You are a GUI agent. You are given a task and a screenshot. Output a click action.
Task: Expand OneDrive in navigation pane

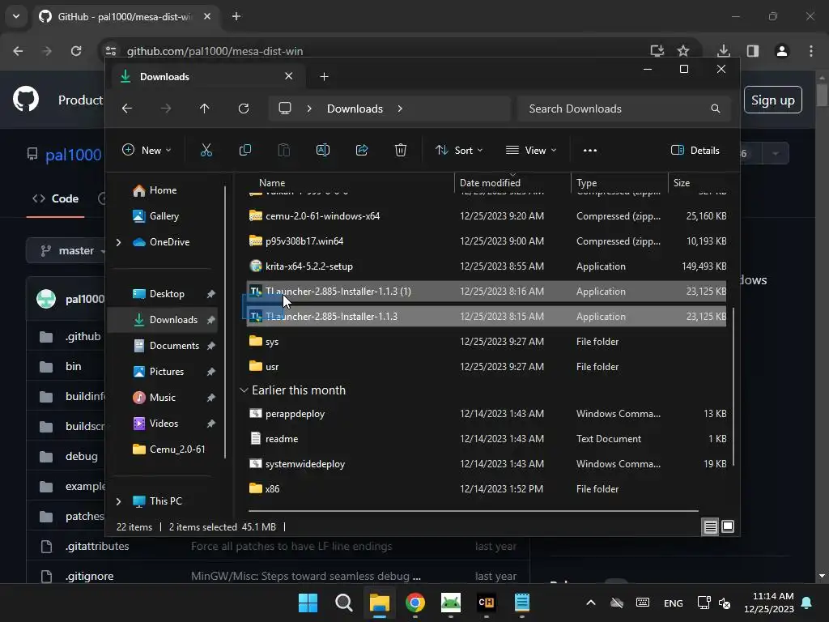point(118,242)
